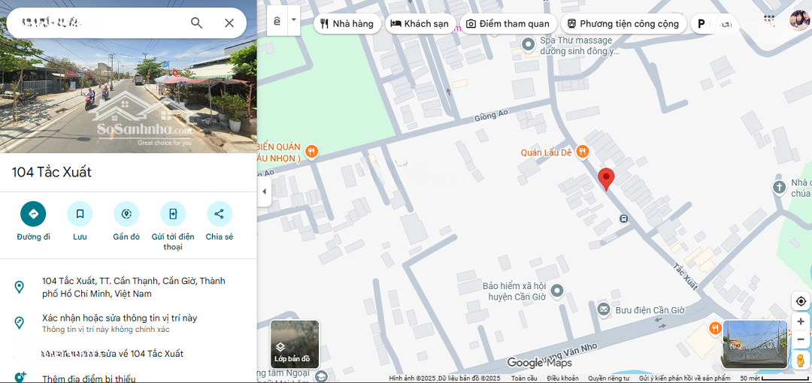Collapse the side panel
The image size is (812, 383).
tap(264, 191)
